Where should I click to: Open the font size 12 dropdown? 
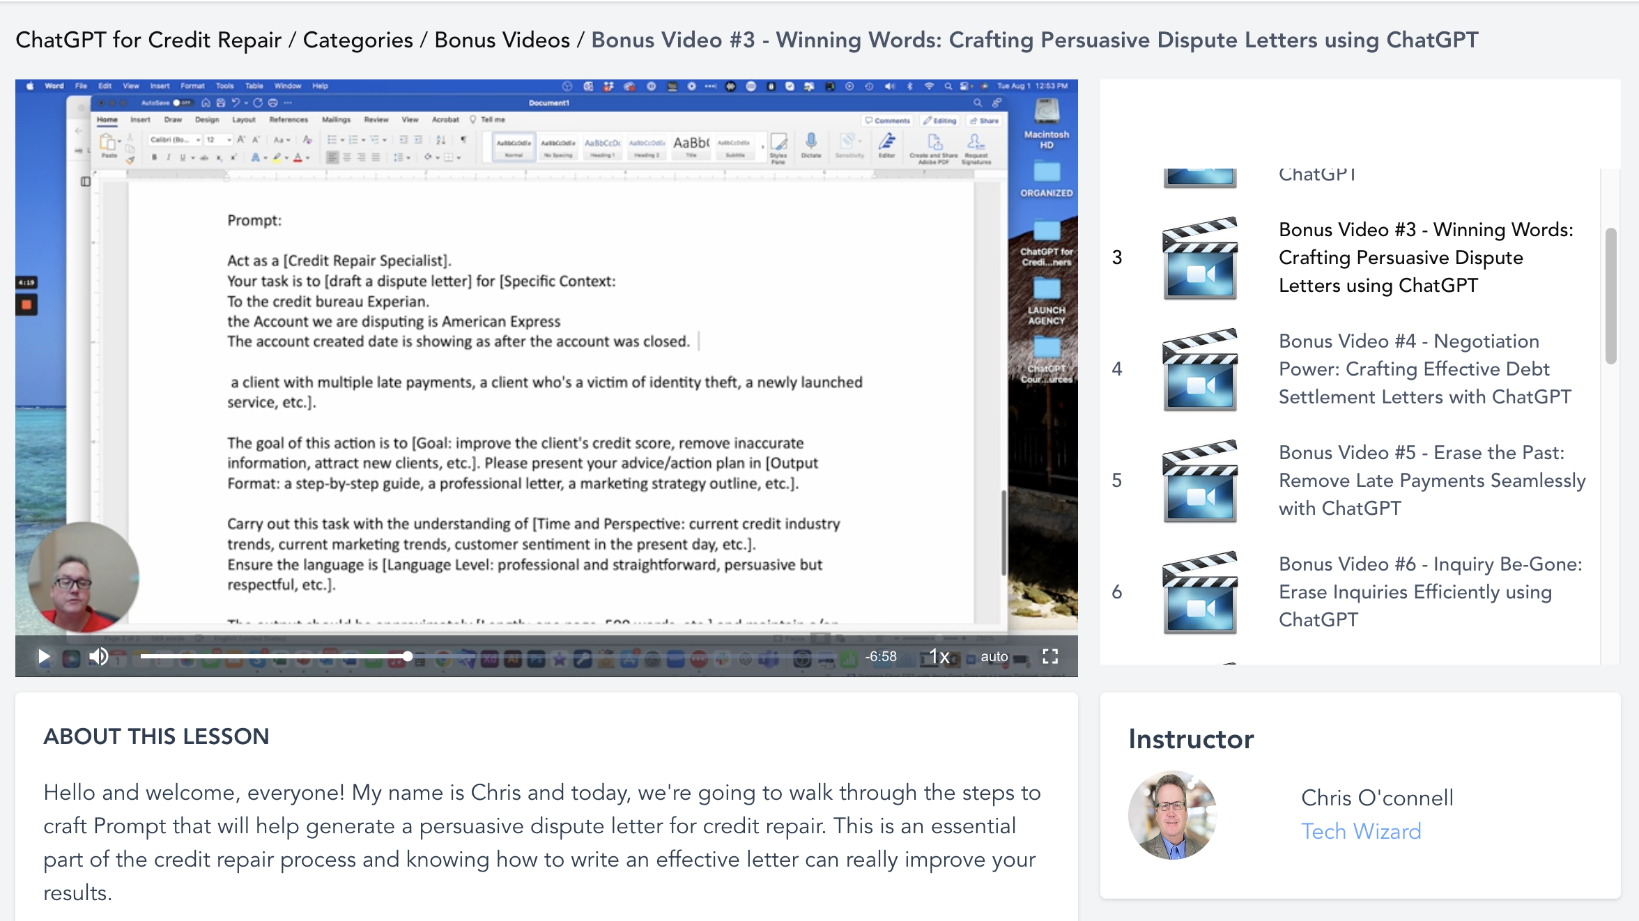point(218,140)
